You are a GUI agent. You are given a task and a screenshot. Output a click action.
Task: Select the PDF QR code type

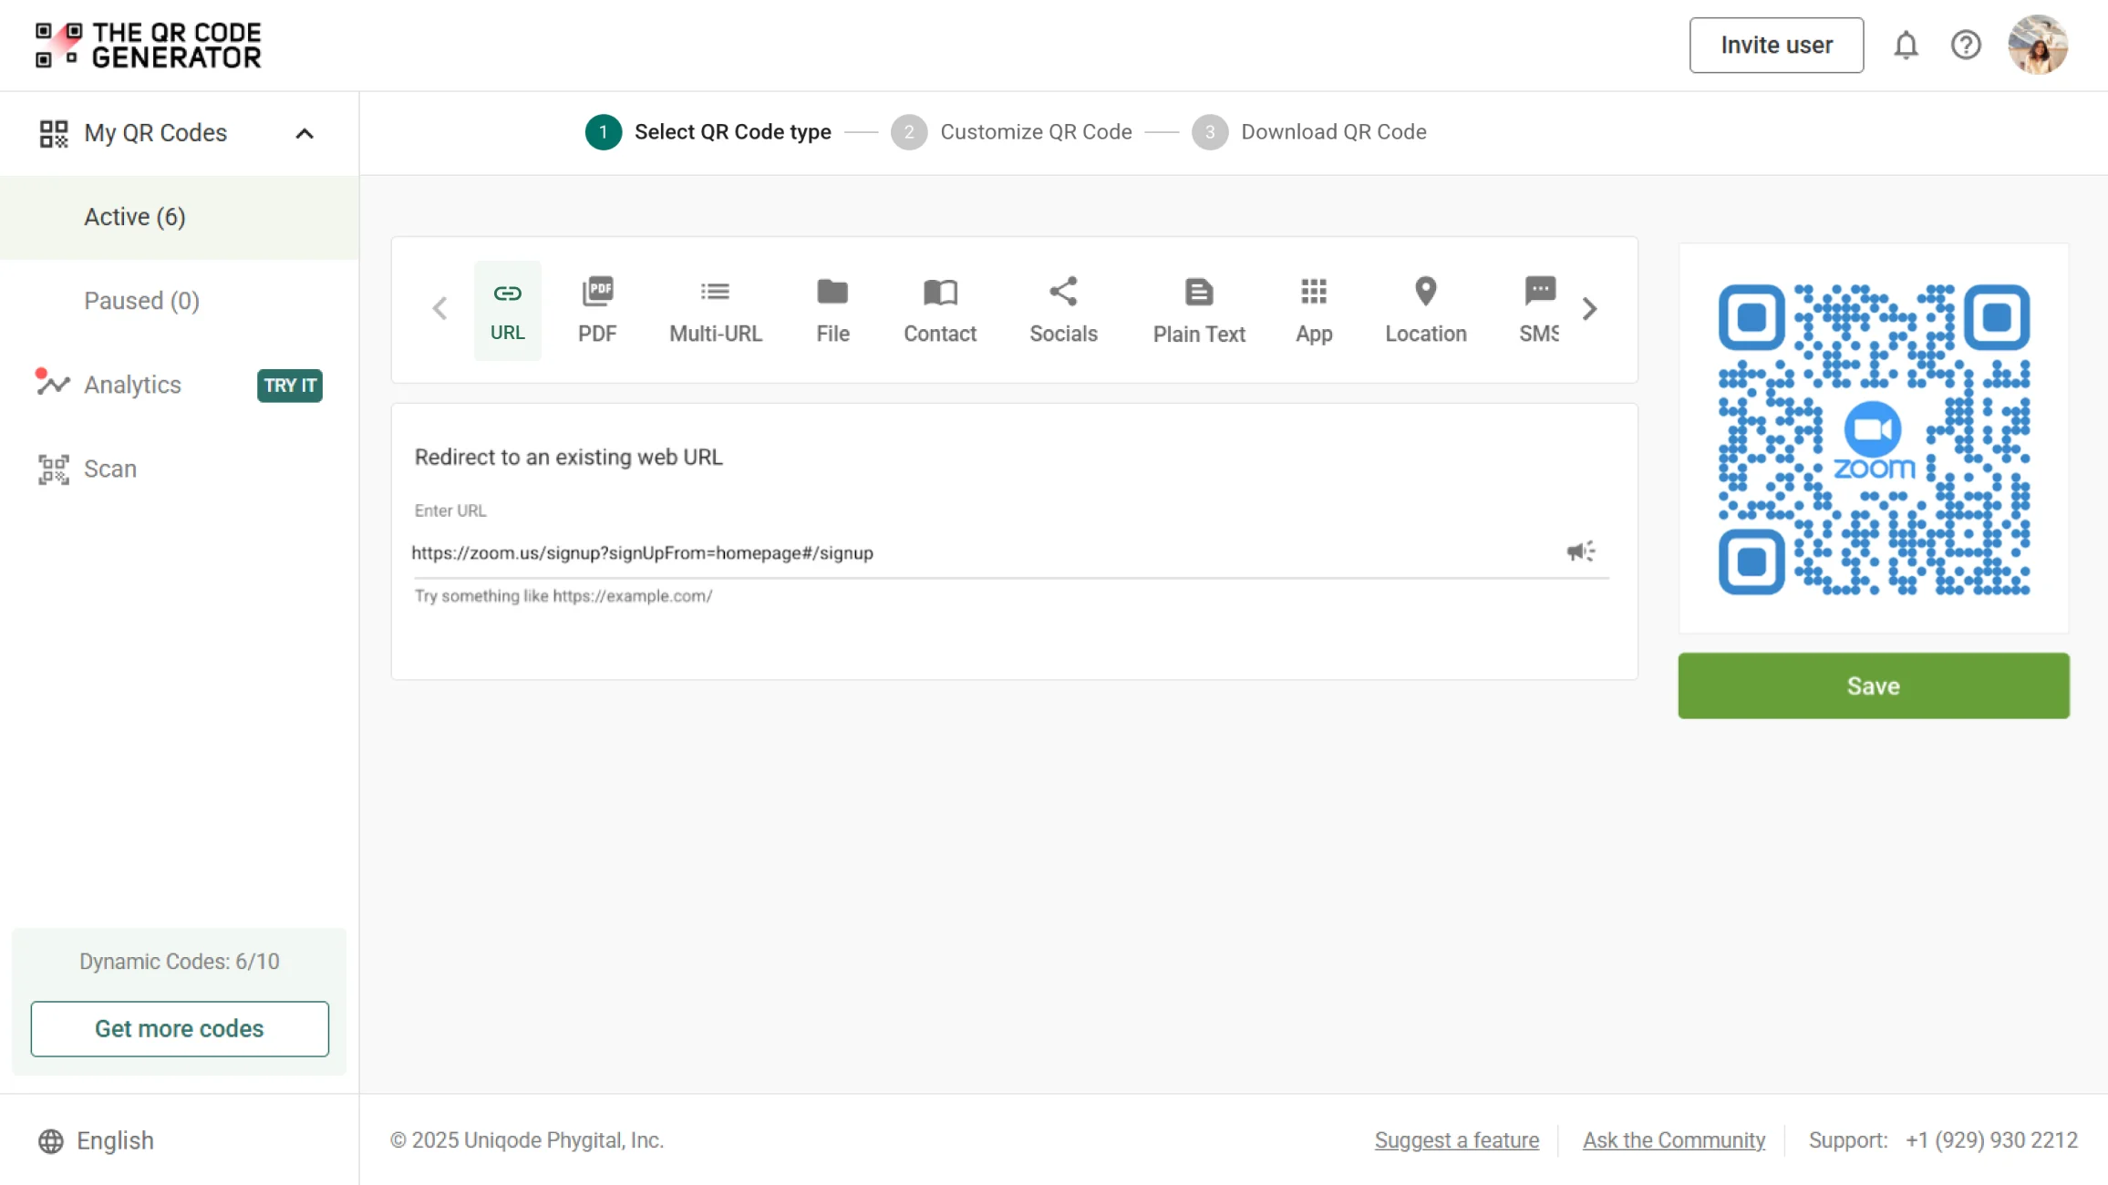(597, 310)
